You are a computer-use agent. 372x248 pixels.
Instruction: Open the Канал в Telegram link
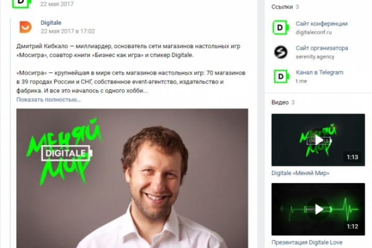tap(319, 72)
